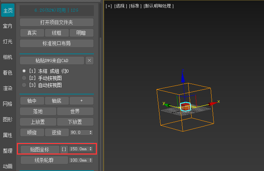
Task: Rotate counterclockwise with 逆旋
Action: [57, 132]
